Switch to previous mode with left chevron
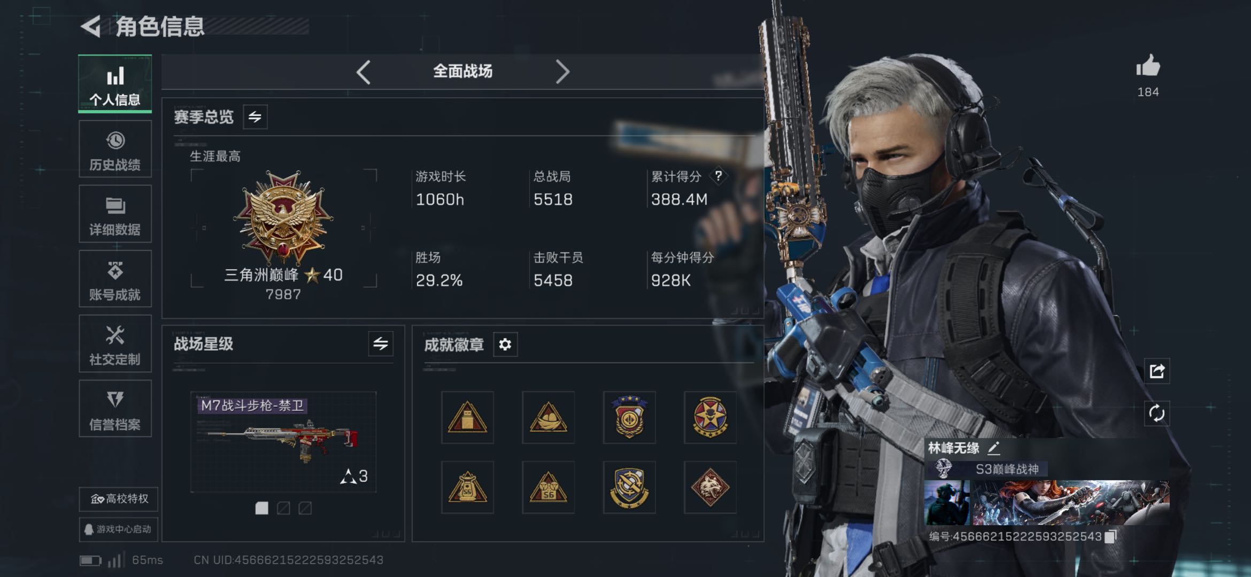This screenshot has width=1251, height=577. click(x=364, y=72)
